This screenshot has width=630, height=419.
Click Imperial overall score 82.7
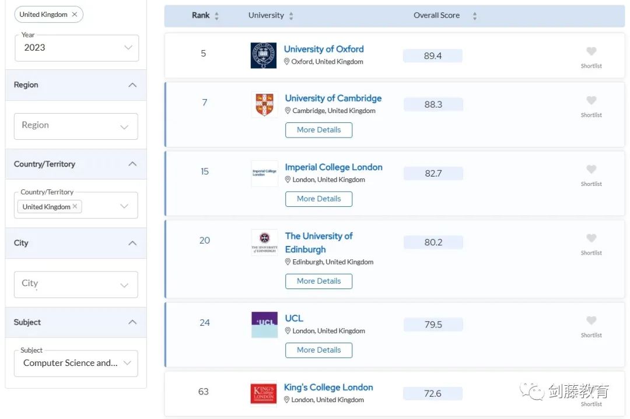(433, 174)
